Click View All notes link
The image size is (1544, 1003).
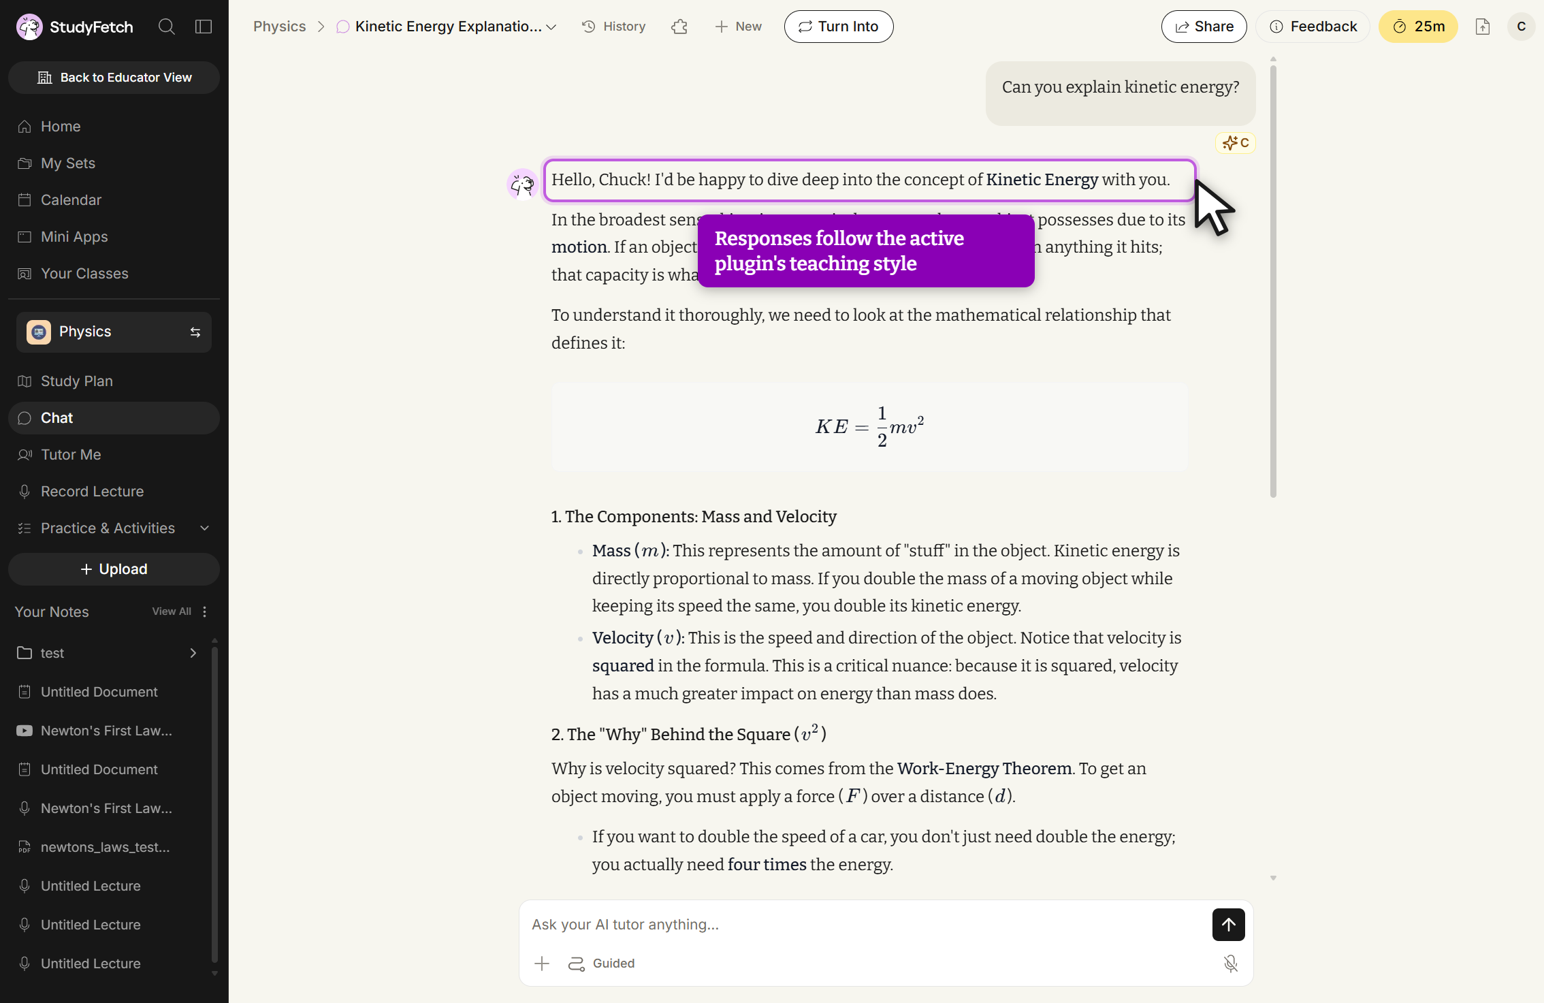172,611
